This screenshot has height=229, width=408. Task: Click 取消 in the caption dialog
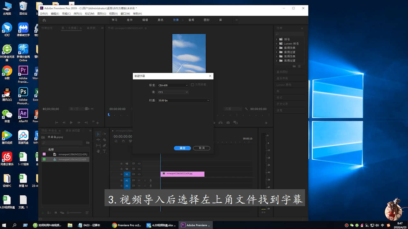(201, 148)
